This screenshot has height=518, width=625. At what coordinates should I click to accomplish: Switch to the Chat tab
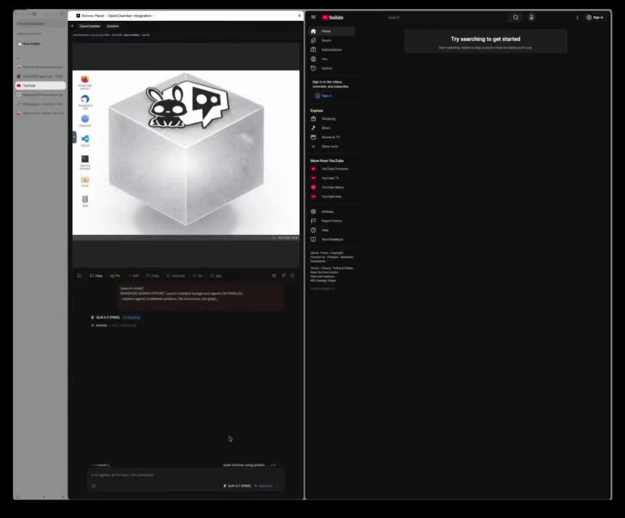click(96, 276)
